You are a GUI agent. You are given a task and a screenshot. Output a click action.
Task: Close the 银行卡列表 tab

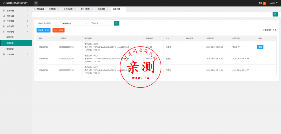pyautogui.click(x=92, y=9)
